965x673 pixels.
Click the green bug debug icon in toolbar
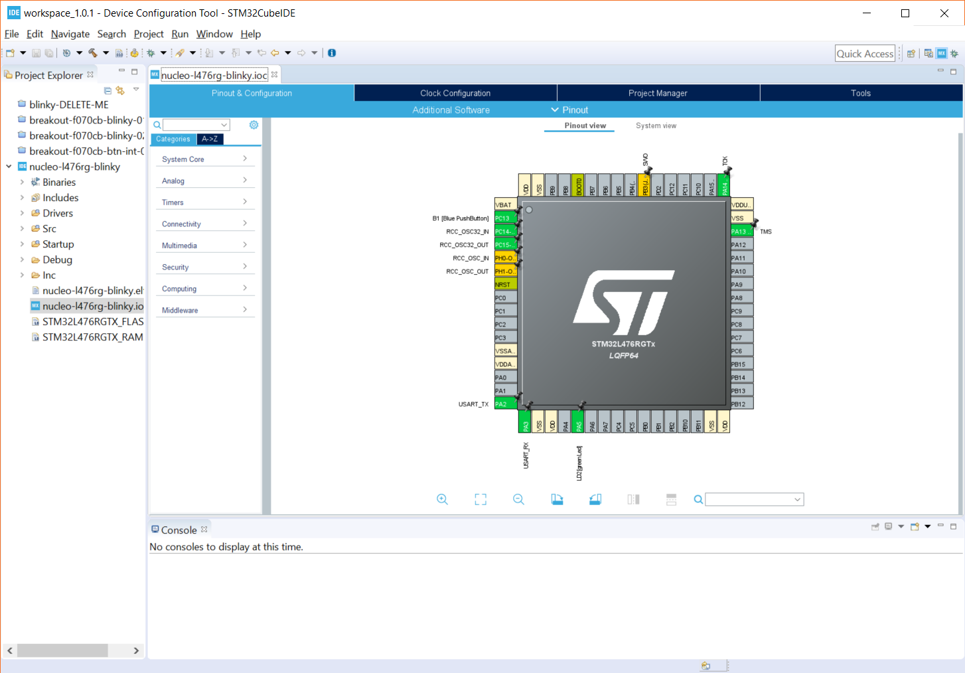tap(151, 53)
